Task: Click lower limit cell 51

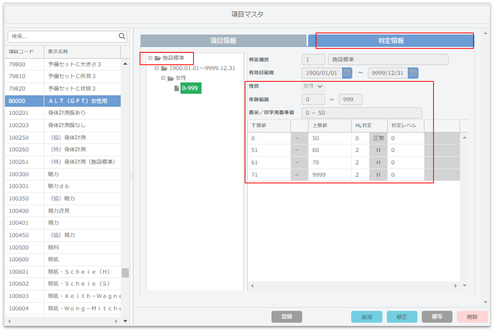Action: click(269, 150)
